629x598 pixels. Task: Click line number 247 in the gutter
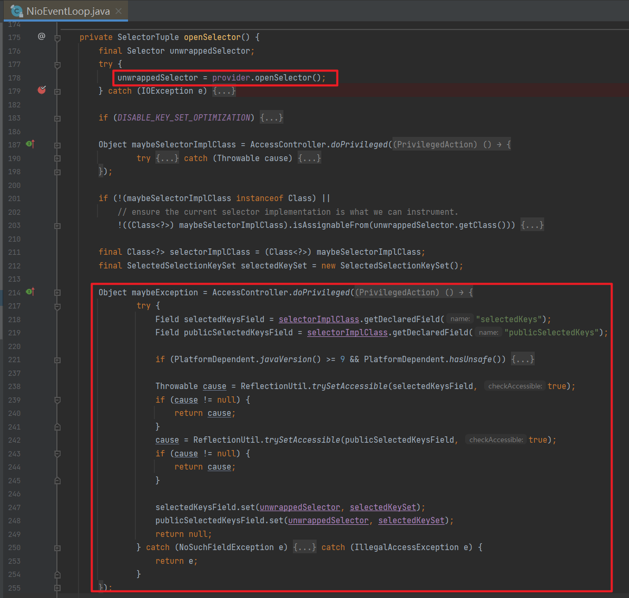pos(14,507)
